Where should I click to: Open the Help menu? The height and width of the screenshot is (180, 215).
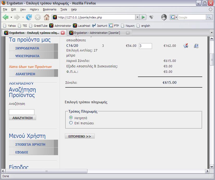pyautogui.click(x=74, y=9)
